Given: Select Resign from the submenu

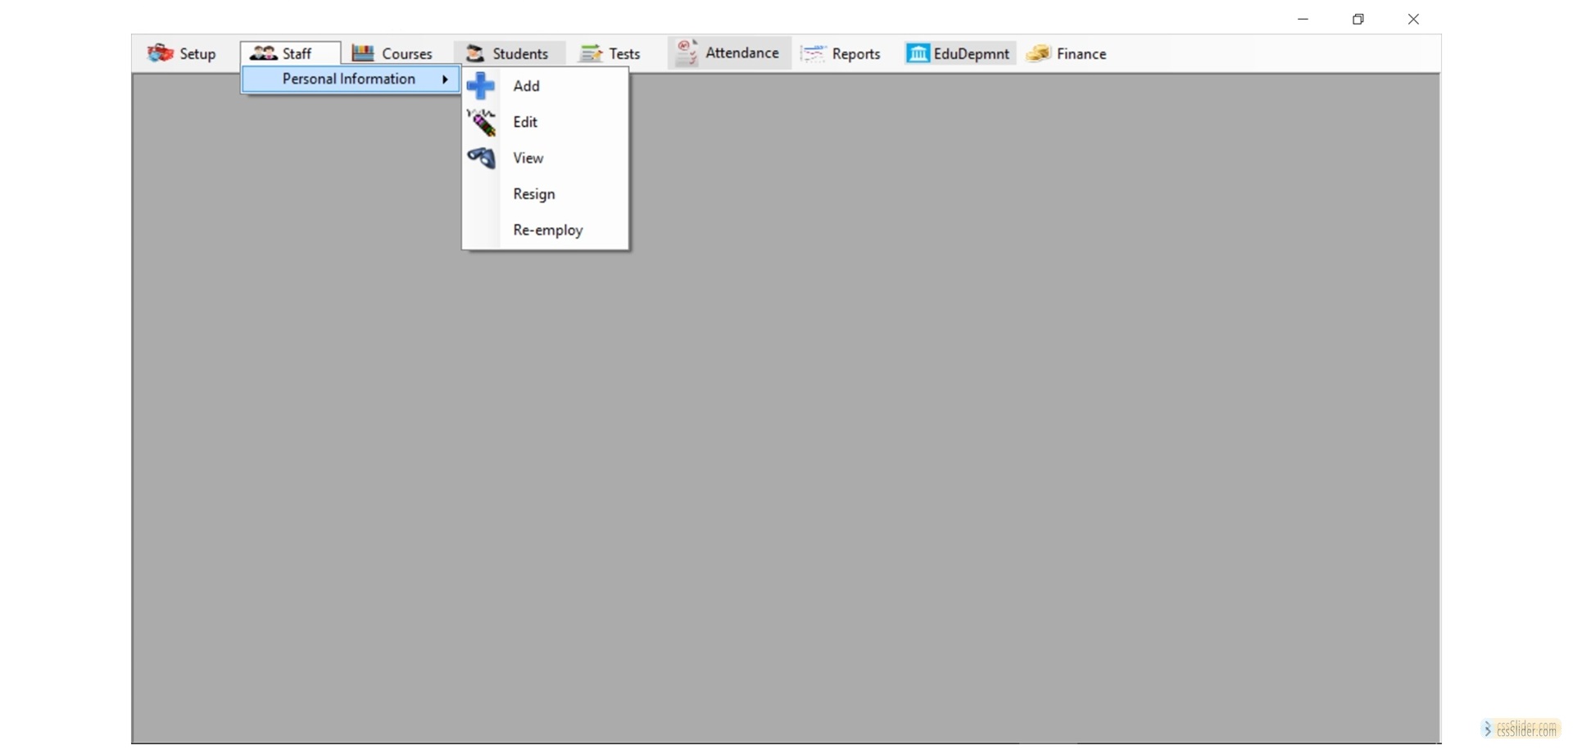Looking at the screenshot, I should [x=534, y=194].
